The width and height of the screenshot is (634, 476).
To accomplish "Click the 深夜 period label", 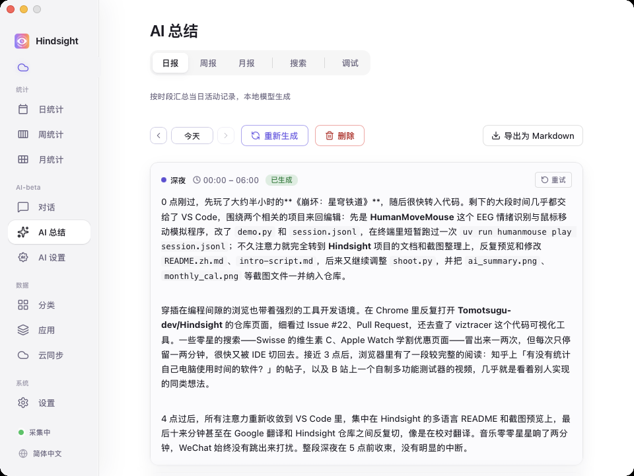I will pos(178,180).
